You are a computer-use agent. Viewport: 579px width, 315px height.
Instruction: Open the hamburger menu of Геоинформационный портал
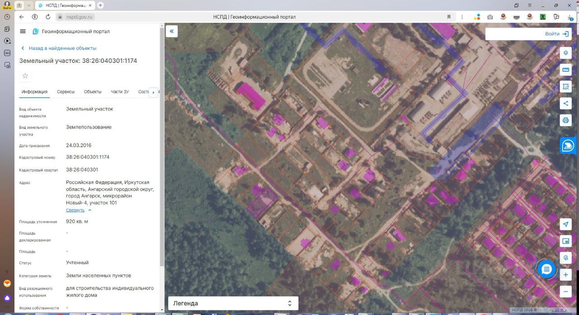23,31
